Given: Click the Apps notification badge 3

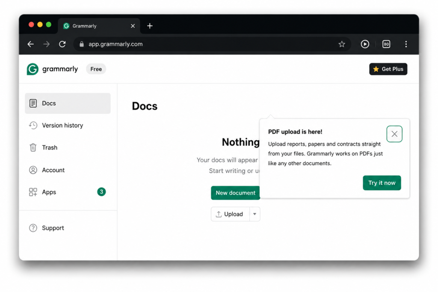Looking at the screenshot, I should point(101,192).
